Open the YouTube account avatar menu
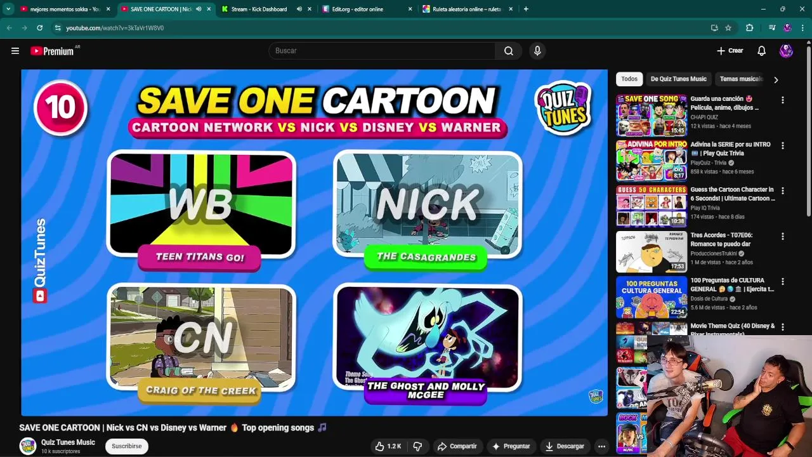 point(786,51)
